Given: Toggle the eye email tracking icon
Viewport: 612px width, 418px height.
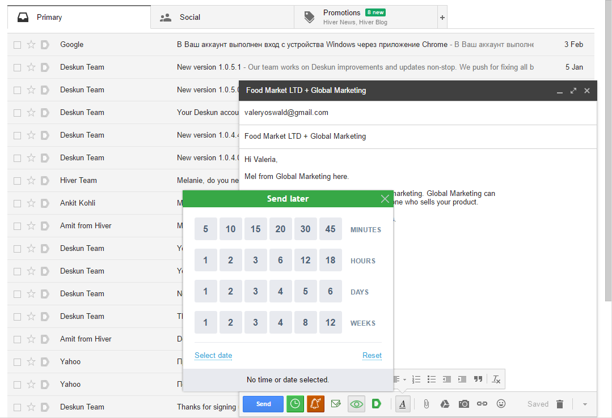Looking at the screenshot, I should point(356,404).
